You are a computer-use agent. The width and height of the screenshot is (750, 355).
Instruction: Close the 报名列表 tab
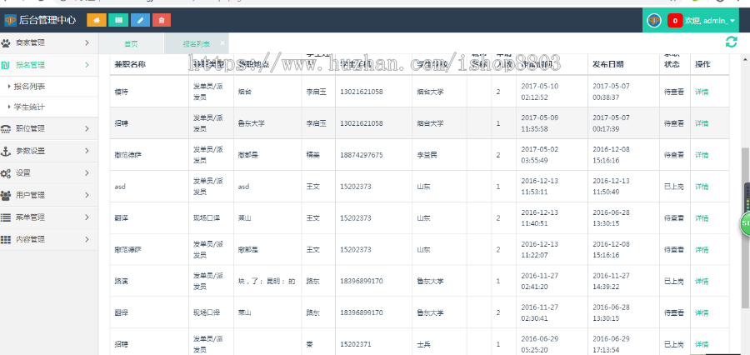click(x=222, y=42)
